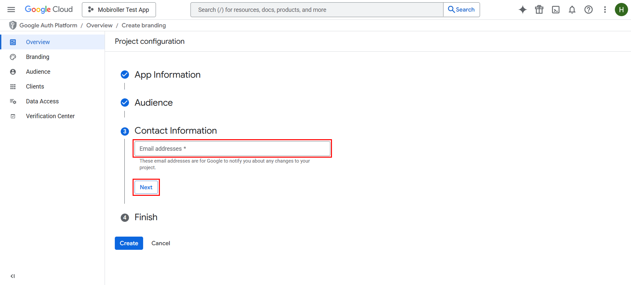Open Data Access in the sidebar
This screenshot has width=631, height=285.
53,101
